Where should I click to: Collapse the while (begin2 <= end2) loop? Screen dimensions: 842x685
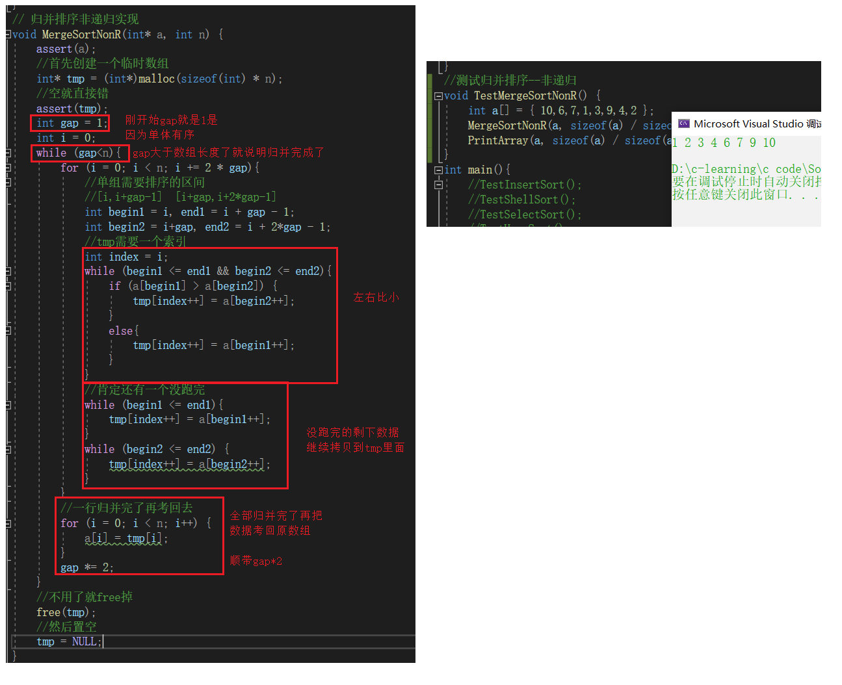[8, 449]
